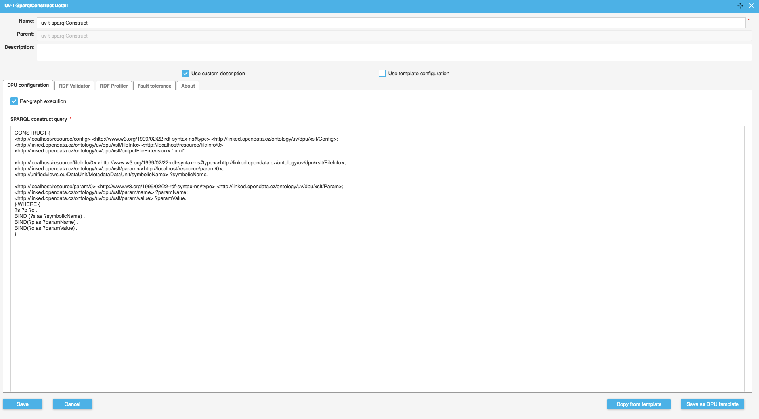Screen dimensions: 759x419
Task: Open the RDF Profiler tab
Action: (114, 86)
